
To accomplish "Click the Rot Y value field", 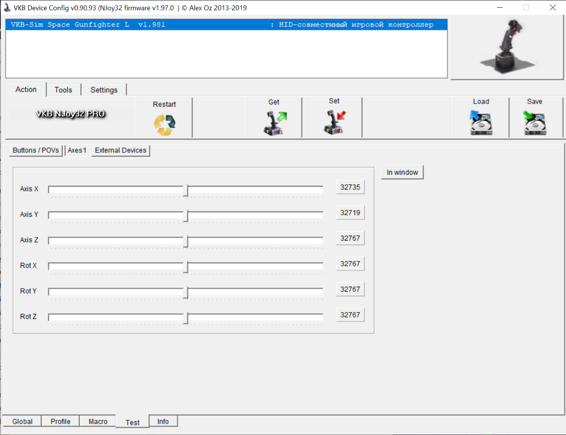I will 350,290.
